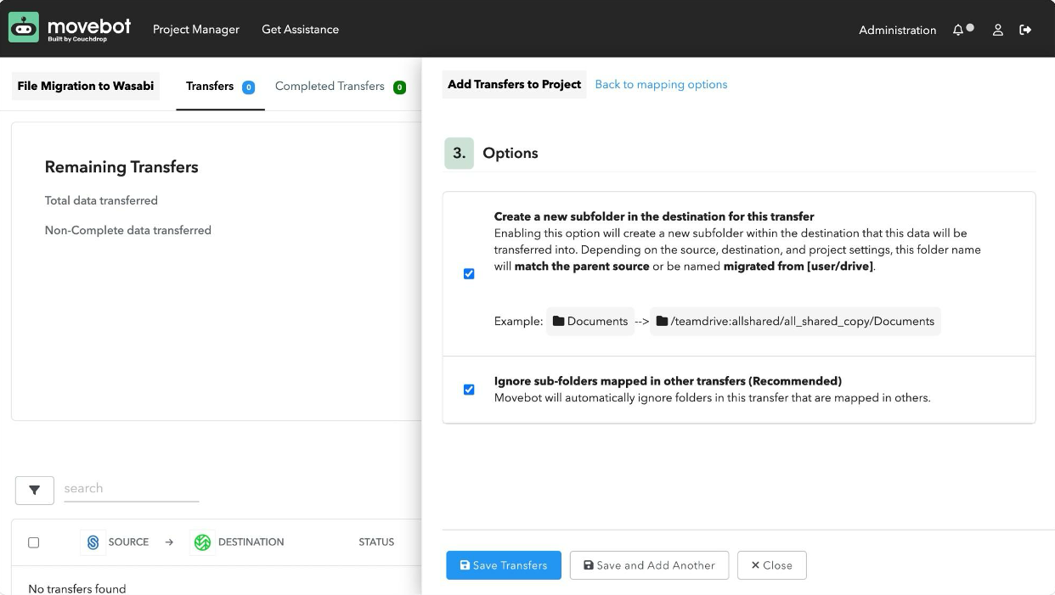The width and height of the screenshot is (1055, 595).
Task: Click Non-Complete data transferred text
Action: [x=128, y=230]
